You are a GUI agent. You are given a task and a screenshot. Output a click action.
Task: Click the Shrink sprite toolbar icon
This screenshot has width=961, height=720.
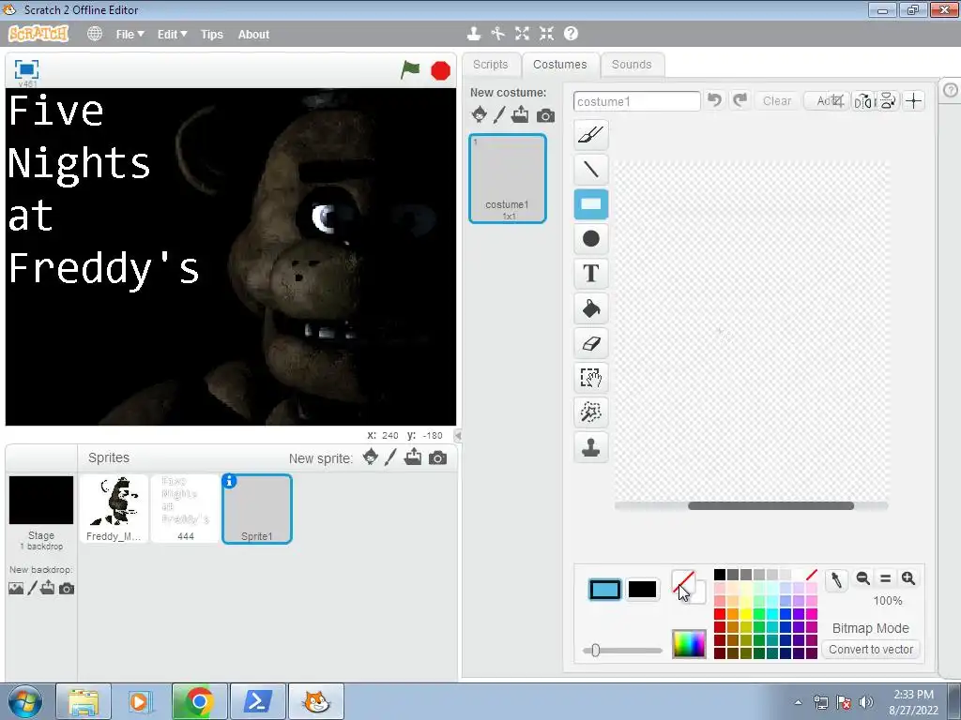(547, 34)
